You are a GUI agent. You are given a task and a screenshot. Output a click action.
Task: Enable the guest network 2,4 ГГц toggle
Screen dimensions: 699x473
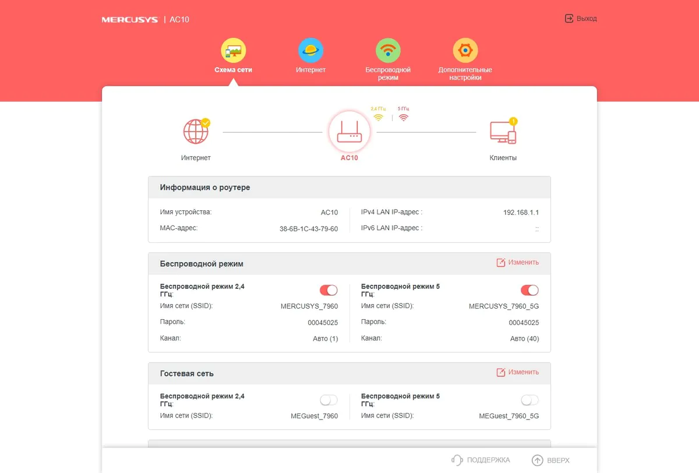[329, 400]
